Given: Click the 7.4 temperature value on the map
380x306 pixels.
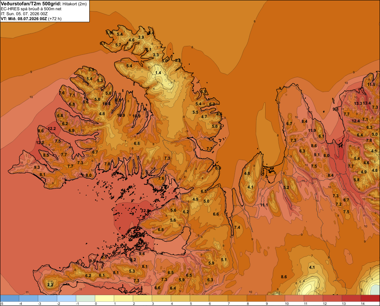Looking at the screenshot, I should [237, 227].
